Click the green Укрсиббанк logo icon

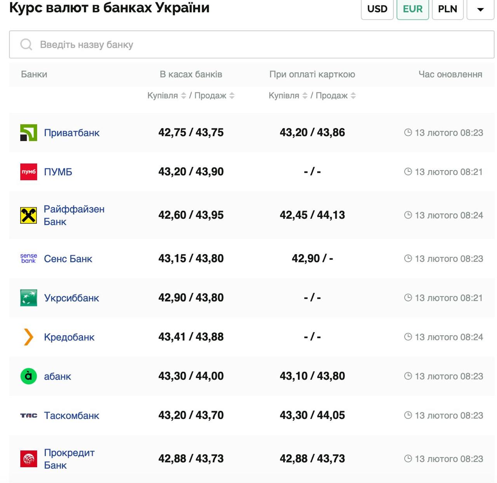tap(28, 298)
